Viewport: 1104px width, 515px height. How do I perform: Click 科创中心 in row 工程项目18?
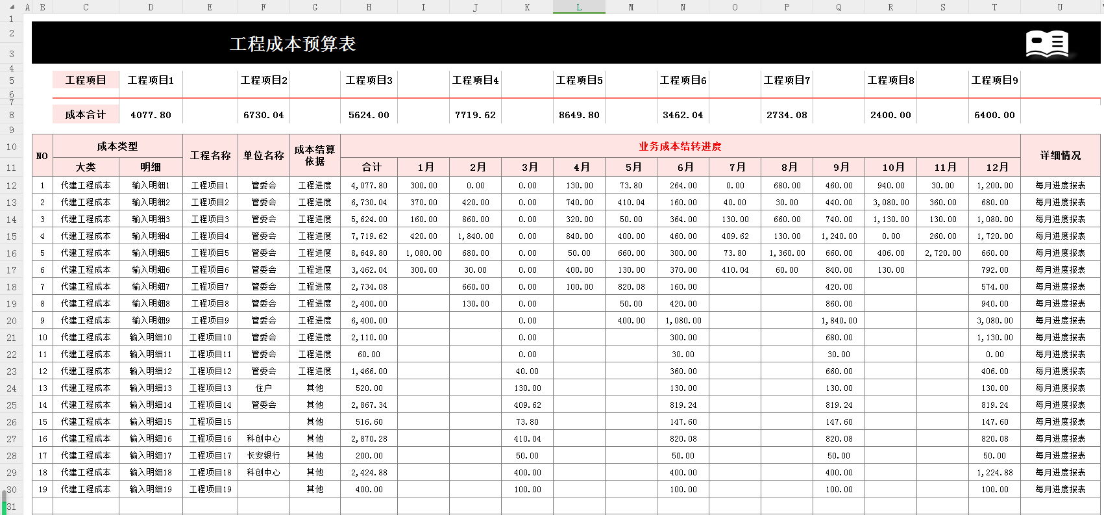point(264,472)
